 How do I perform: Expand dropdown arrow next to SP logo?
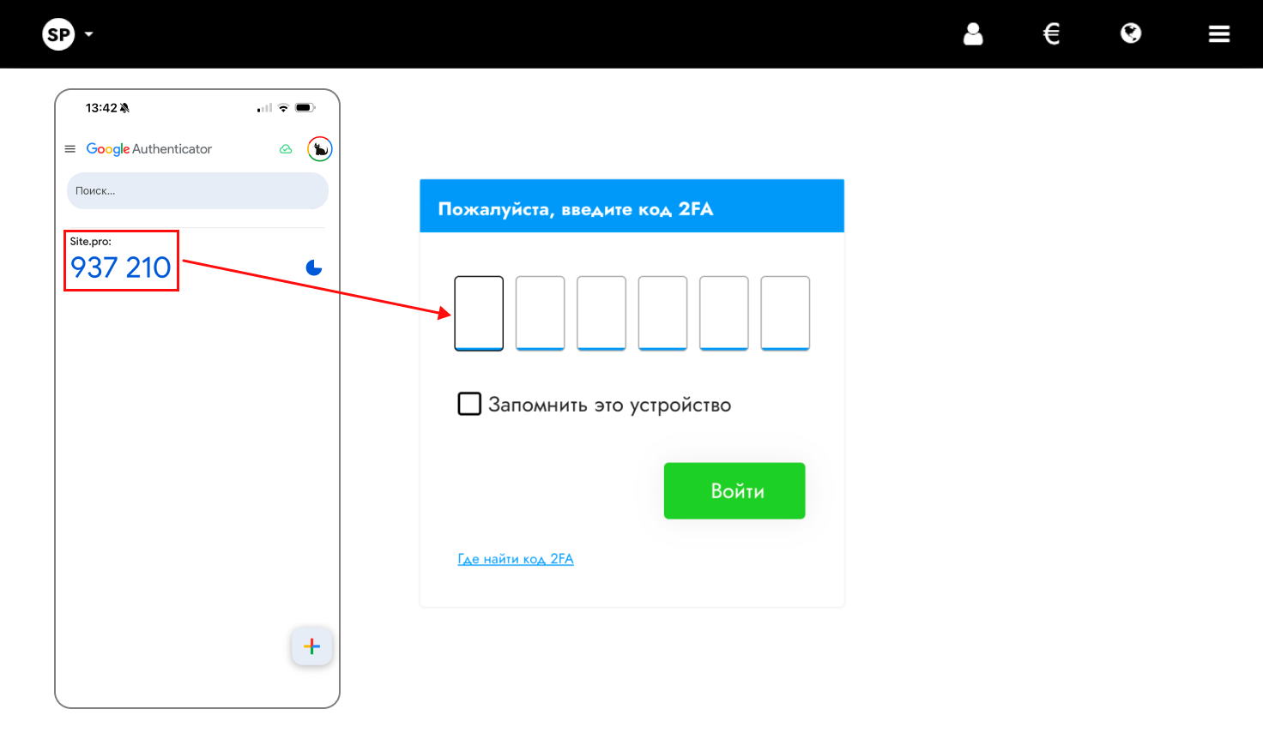click(88, 35)
